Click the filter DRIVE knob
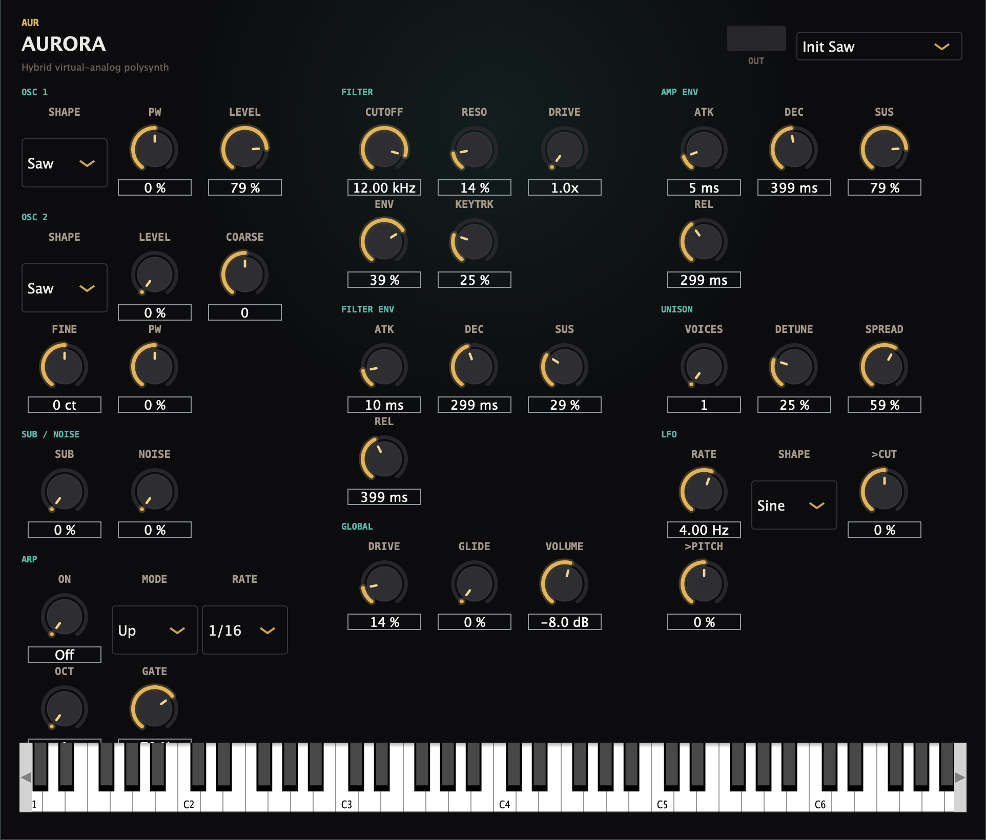986x840 pixels. pyautogui.click(x=565, y=149)
